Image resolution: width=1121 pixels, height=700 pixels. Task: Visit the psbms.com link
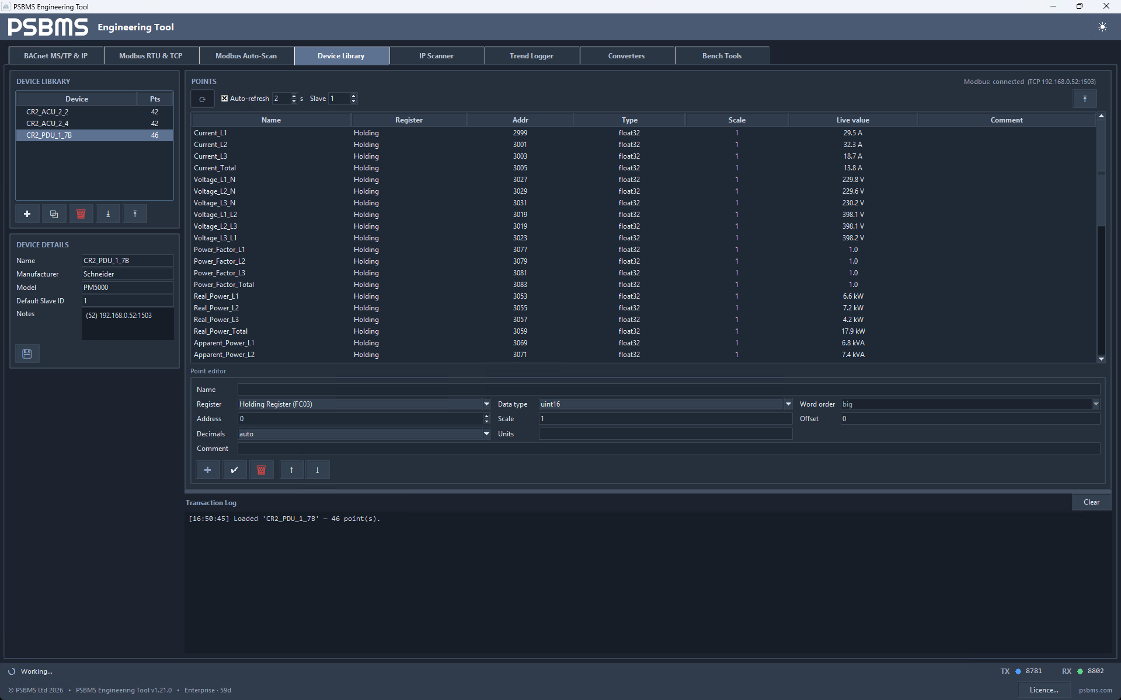click(x=1095, y=690)
